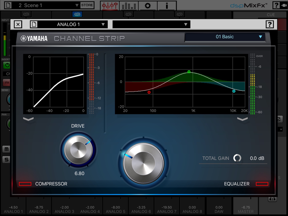
Task: Click the DRIVE knob
Action: coord(79,150)
